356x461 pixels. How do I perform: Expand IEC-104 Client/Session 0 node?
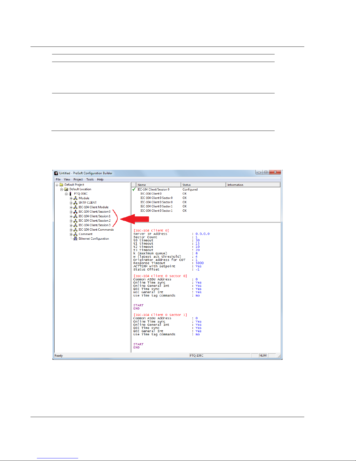pyautogui.click(x=71, y=212)
